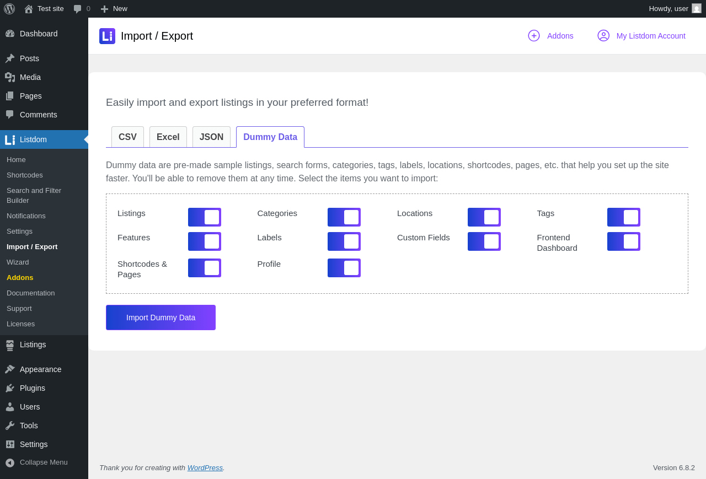Toggle the Custom Fields switch
The image size is (706, 479).
point(484,241)
